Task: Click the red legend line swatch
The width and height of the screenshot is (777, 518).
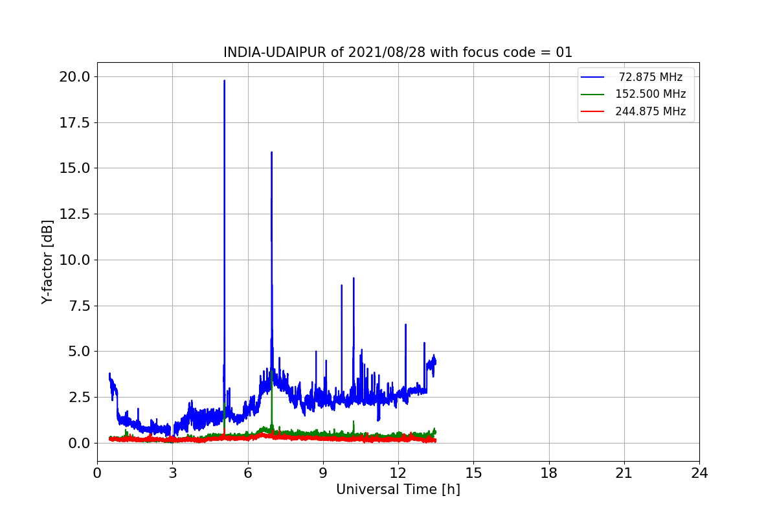Action: tap(592, 111)
